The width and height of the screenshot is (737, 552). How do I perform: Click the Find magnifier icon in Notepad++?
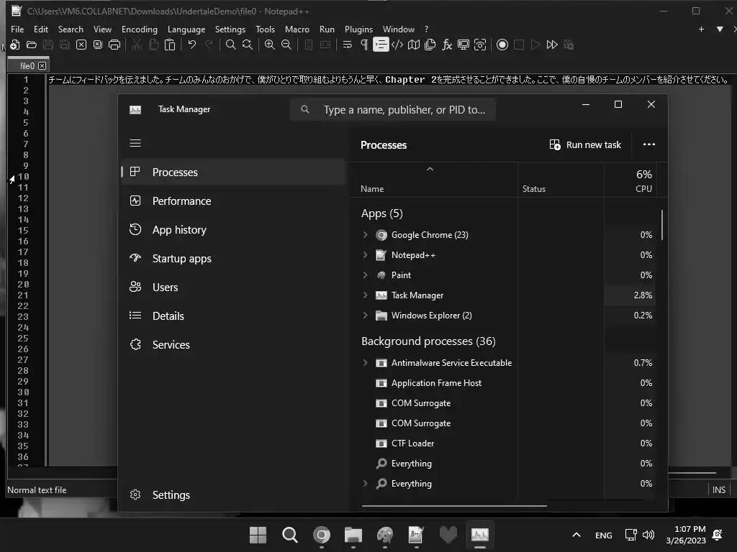231,45
